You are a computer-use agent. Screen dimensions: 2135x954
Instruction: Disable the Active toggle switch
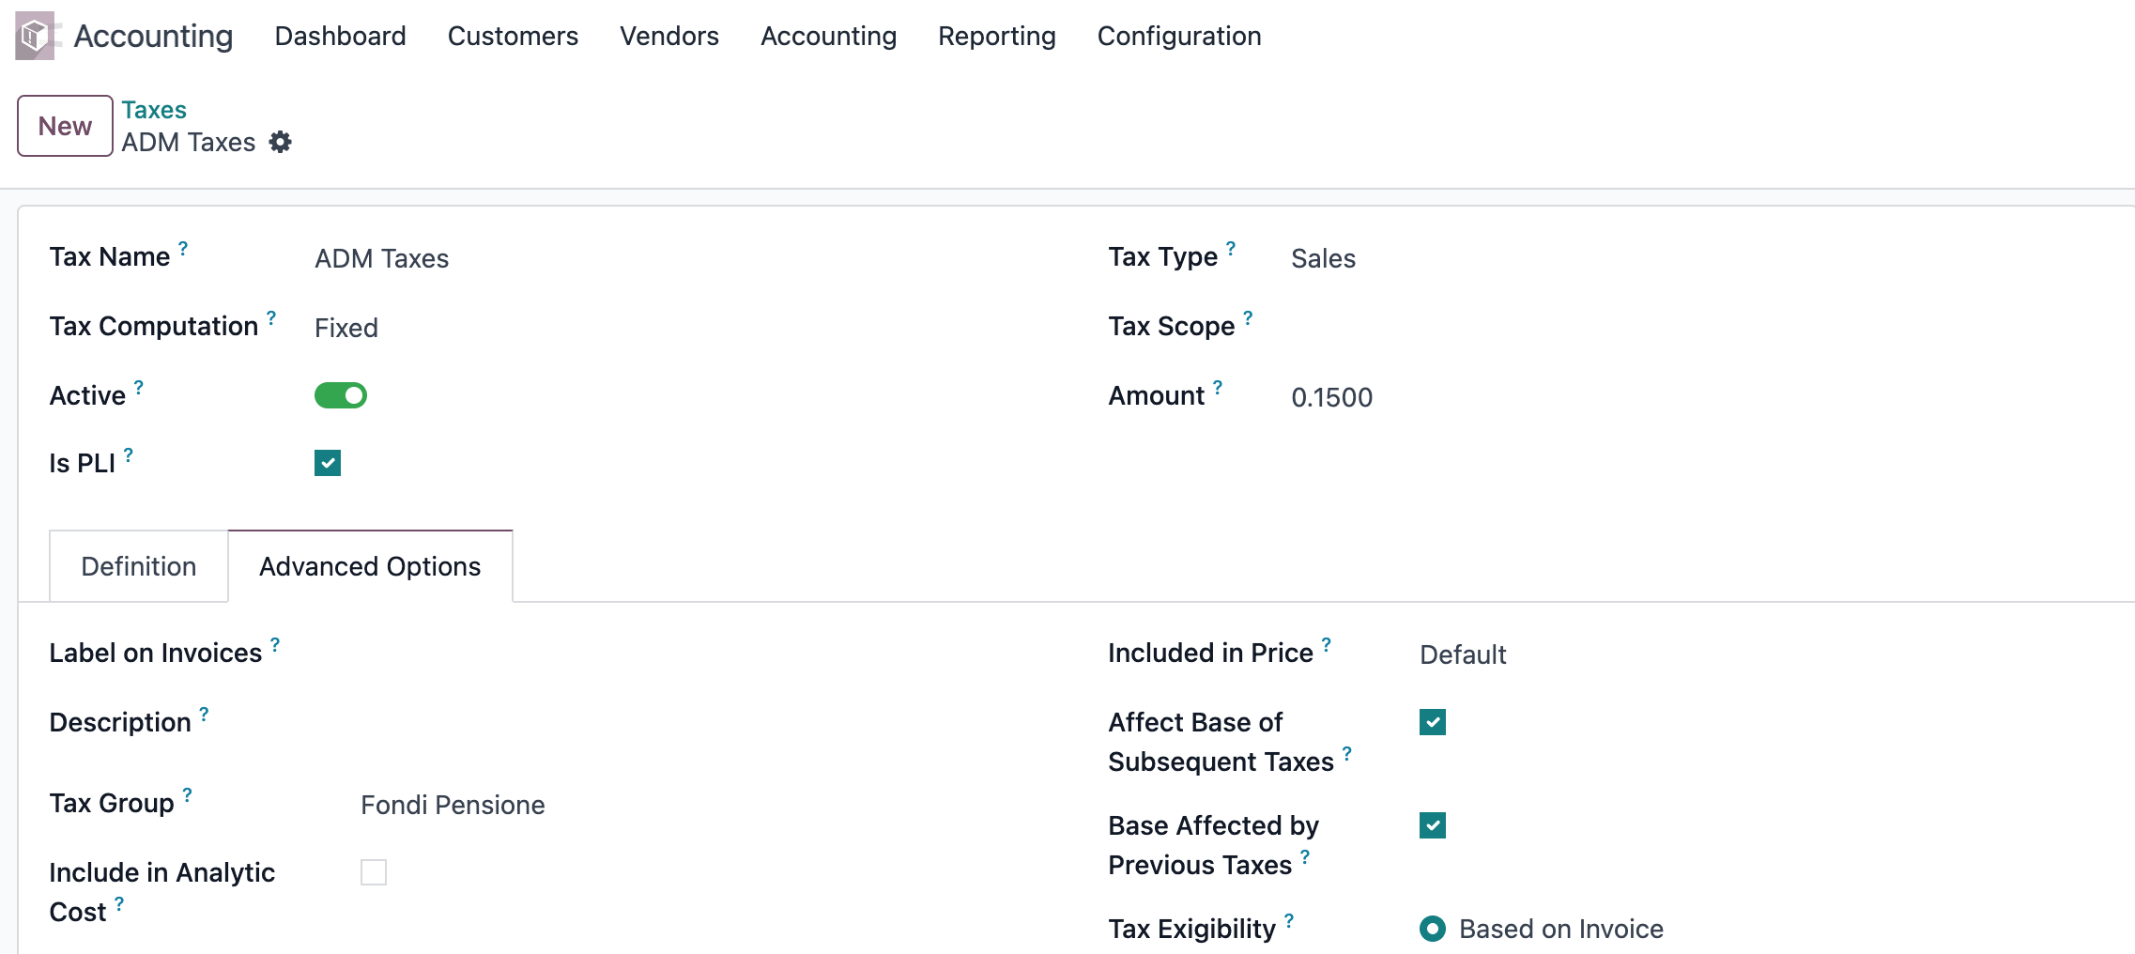click(340, 395)
